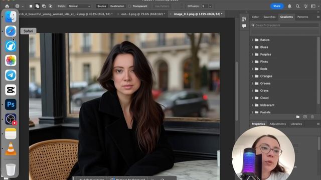This screenshot has width=321, height=180.
Task: Click Select subject in contextual bar
Action: tap(91, 179)
